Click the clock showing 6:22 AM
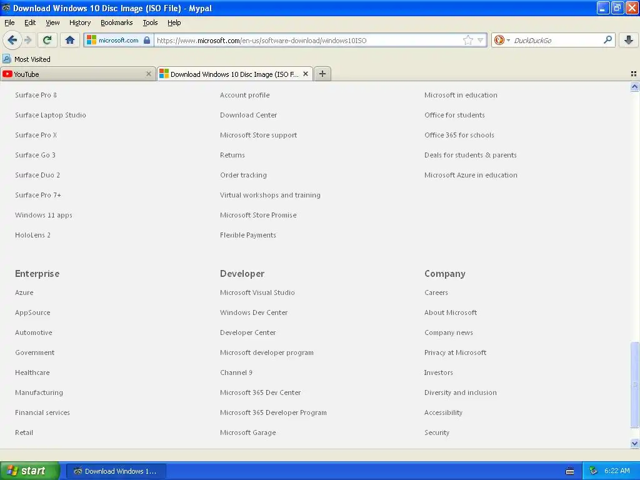This screenshot has height=480, width=640. tap(617, 471)
